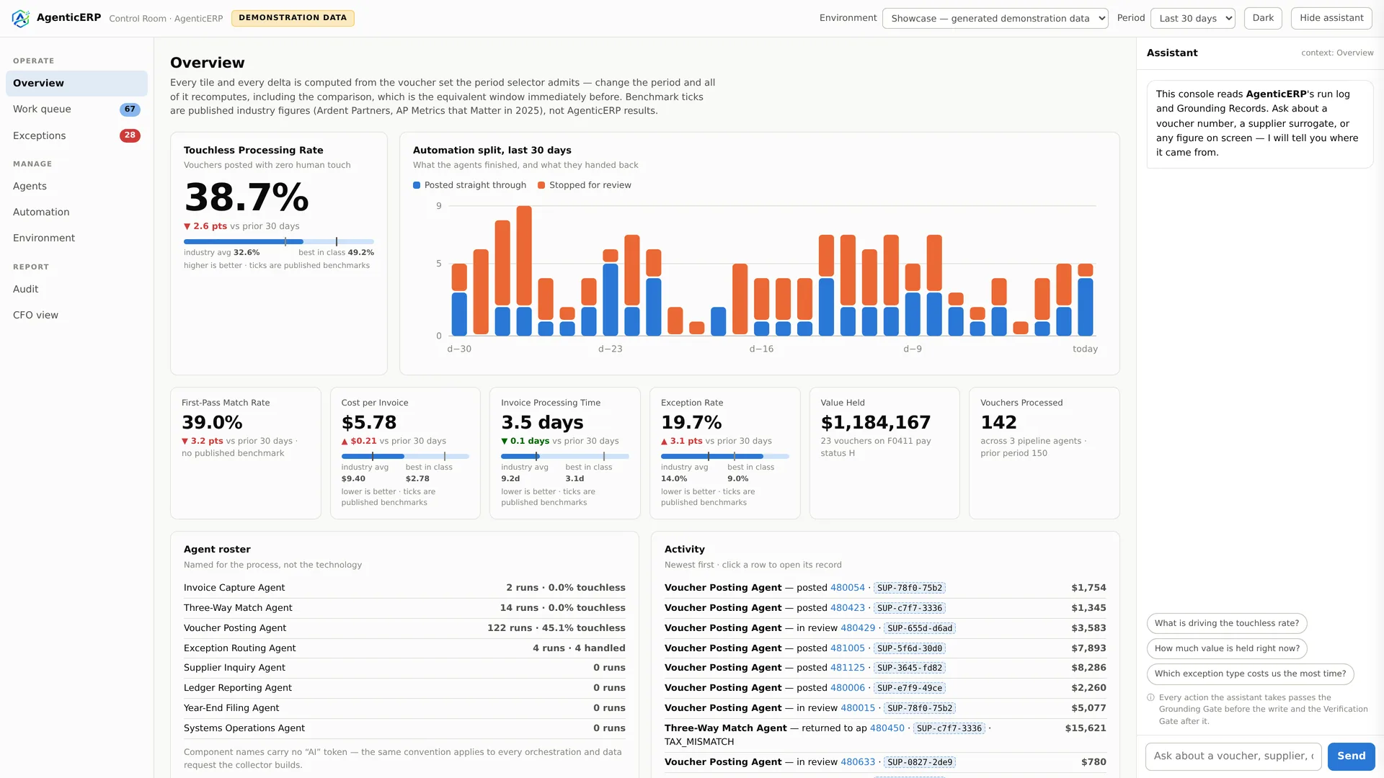1384x778 pixels.
Task: Click the DEMONSTRATION DATA badge
Action: point(293,18)
